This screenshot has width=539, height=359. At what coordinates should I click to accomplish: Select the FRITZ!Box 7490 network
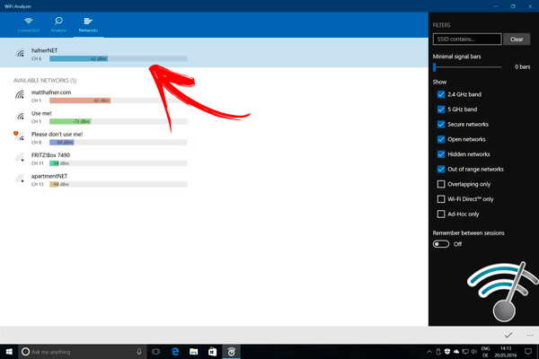pyautogui.click(x=102, y=159)
